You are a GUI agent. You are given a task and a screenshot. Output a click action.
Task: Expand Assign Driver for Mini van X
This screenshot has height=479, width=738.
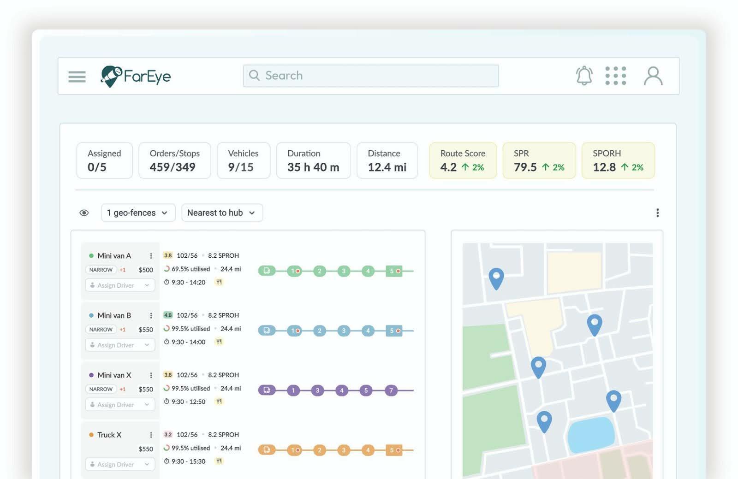pyautogui.click(x=120, y=405)
